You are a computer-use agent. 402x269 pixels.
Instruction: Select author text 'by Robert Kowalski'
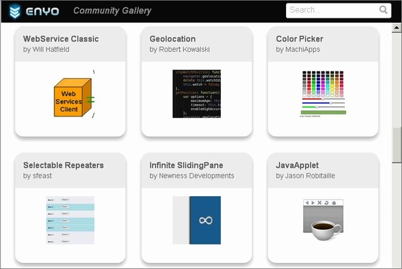point(179,49)
